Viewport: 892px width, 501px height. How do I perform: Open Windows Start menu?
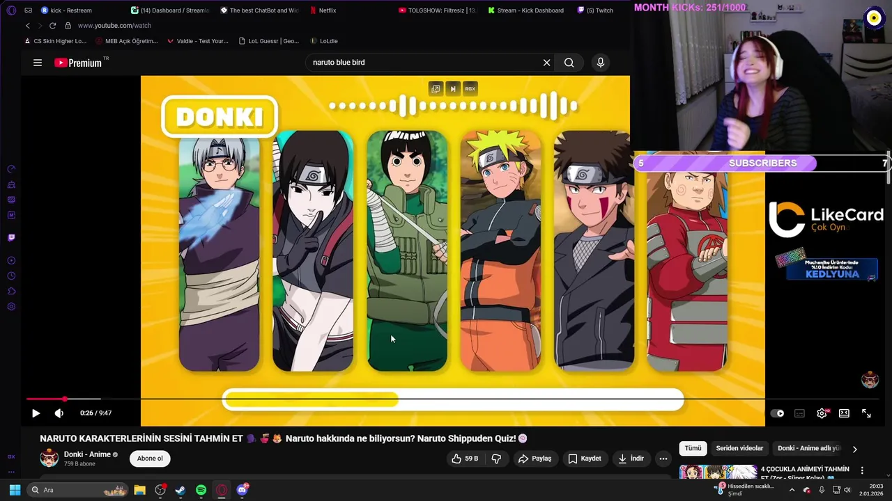point(15,490)
